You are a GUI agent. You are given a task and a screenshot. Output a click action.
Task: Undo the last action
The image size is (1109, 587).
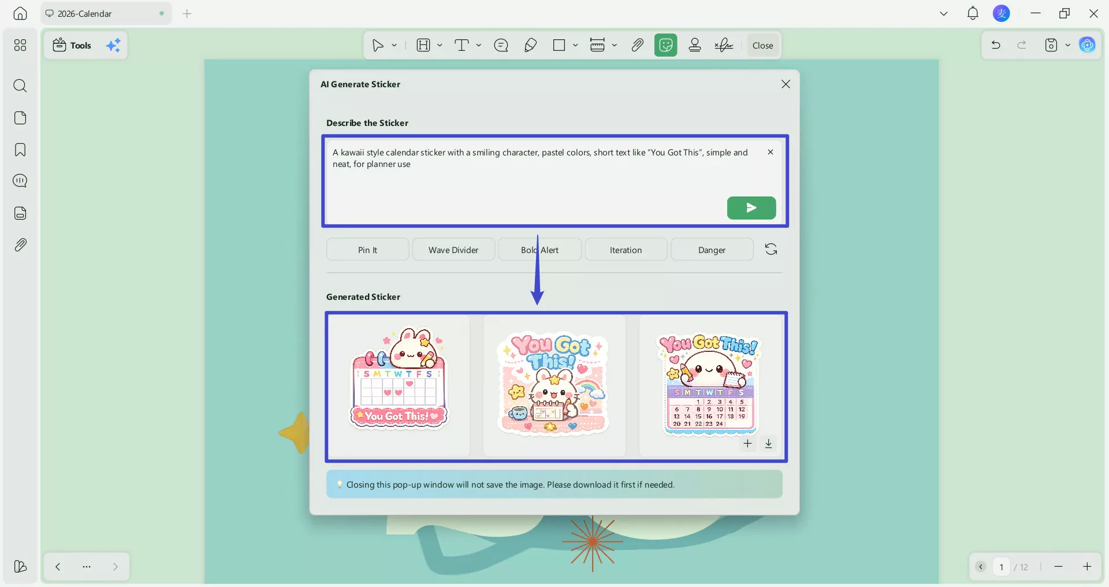(996, 45)
